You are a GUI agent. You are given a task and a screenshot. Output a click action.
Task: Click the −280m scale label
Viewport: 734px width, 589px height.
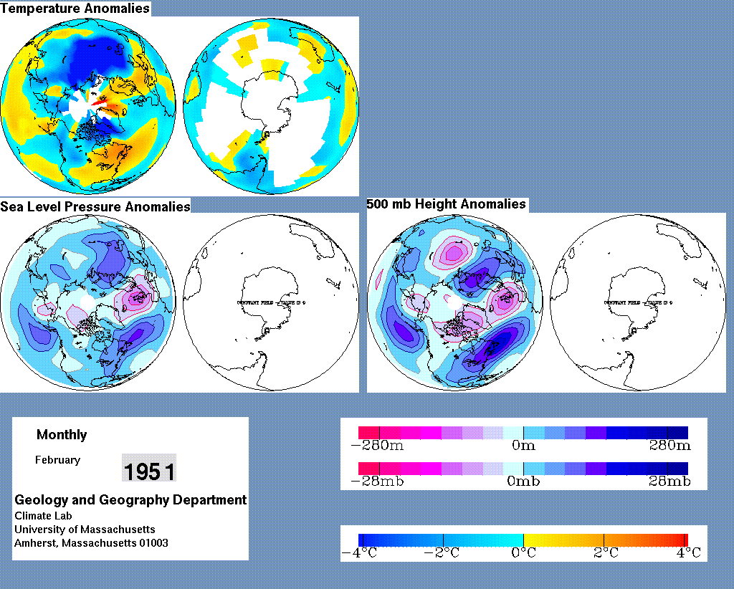click(x=377, y=445)
